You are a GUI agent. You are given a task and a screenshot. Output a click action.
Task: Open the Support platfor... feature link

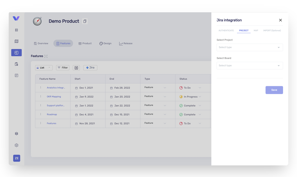pyautogui.click(x=56, y=106)
